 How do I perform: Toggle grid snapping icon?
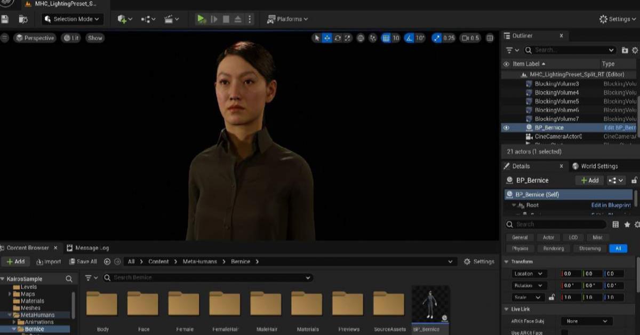(386, 38)
